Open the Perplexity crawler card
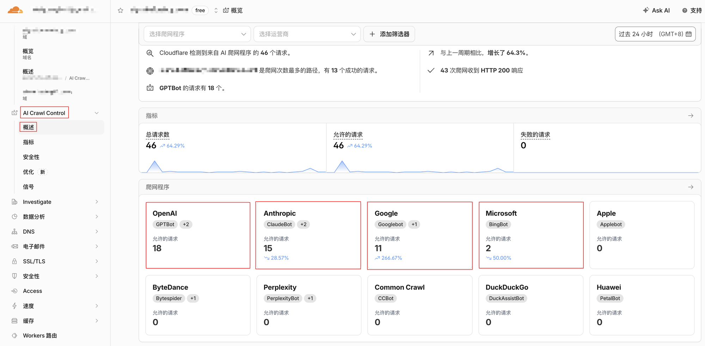 tap(309, 305)
